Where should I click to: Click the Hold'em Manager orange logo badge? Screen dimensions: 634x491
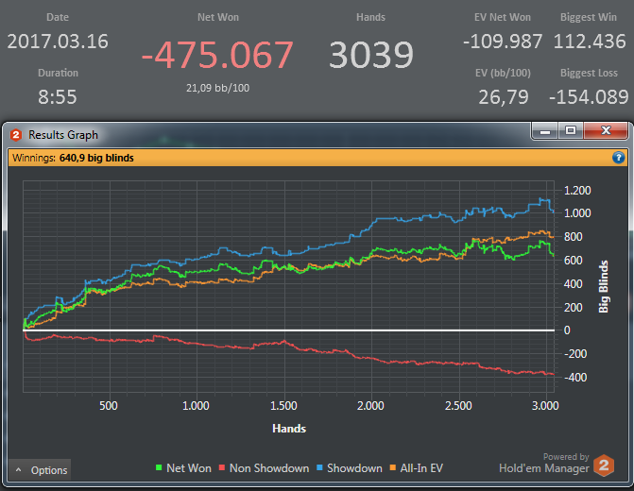coord(604,466)
